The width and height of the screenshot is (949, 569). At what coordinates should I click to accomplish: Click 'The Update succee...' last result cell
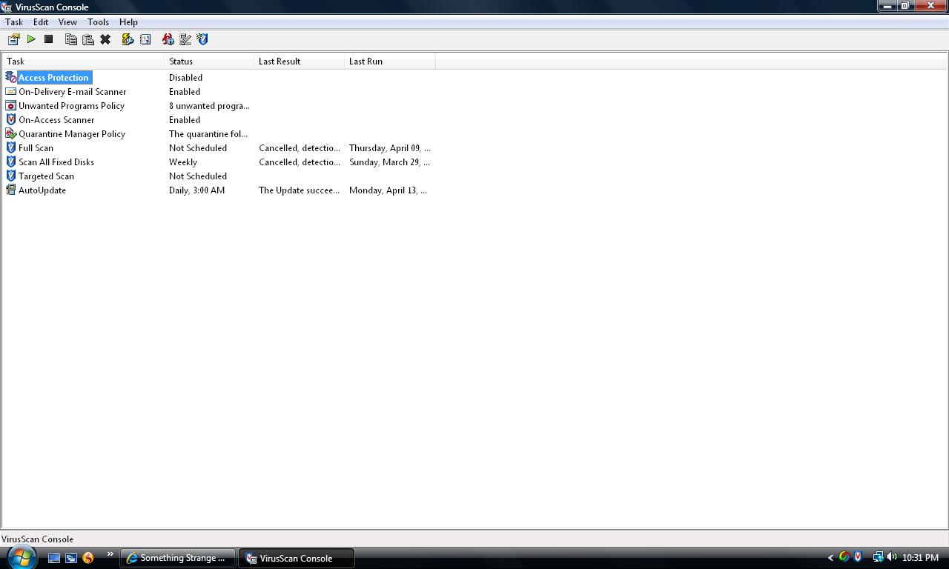[x=299, y=190]
